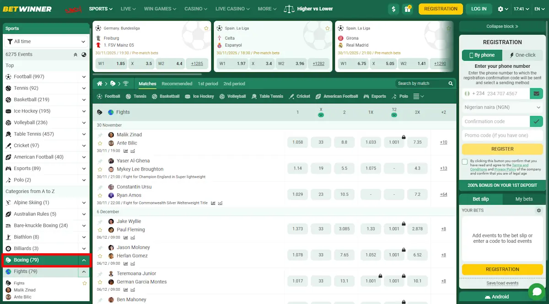Click the search magnifier in the match search bar
Image resolution: width=549 pixels, height=304 pixels.
(x=450, y=83)
